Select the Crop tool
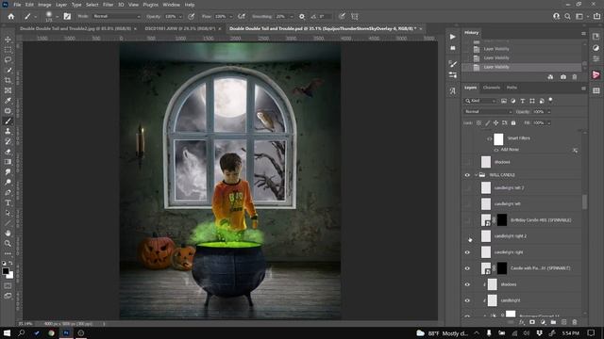 pos(8,80)
